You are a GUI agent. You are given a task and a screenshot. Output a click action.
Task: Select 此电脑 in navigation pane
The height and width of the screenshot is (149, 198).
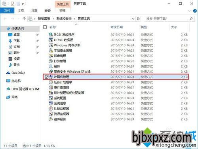16,81
